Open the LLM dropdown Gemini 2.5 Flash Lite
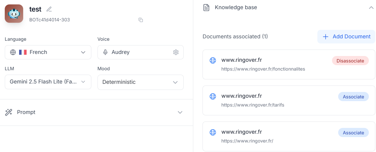Screen dimensions: 376x152 48,82
